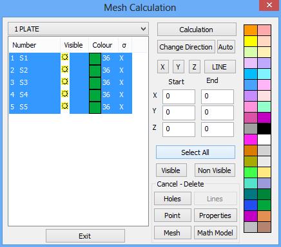281x247 pixels.
Task: Select the X direction button
Action: (x=162, y=67)
